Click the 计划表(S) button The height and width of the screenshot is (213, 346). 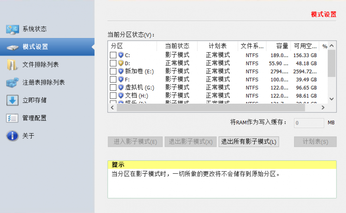[x=315, y=142]
